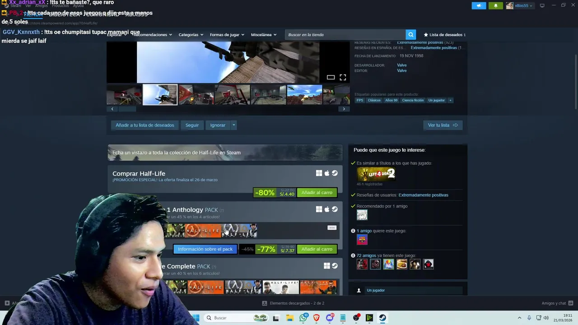Open the xBixs55 account dropdown
The width and height of the screenshot is (578, 325).
(x=519, y=5)
